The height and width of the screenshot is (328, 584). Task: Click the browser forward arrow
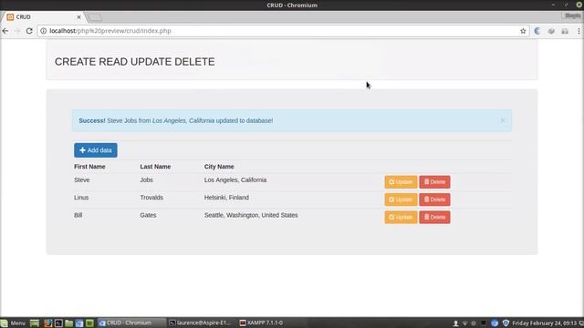pos(17,31)
